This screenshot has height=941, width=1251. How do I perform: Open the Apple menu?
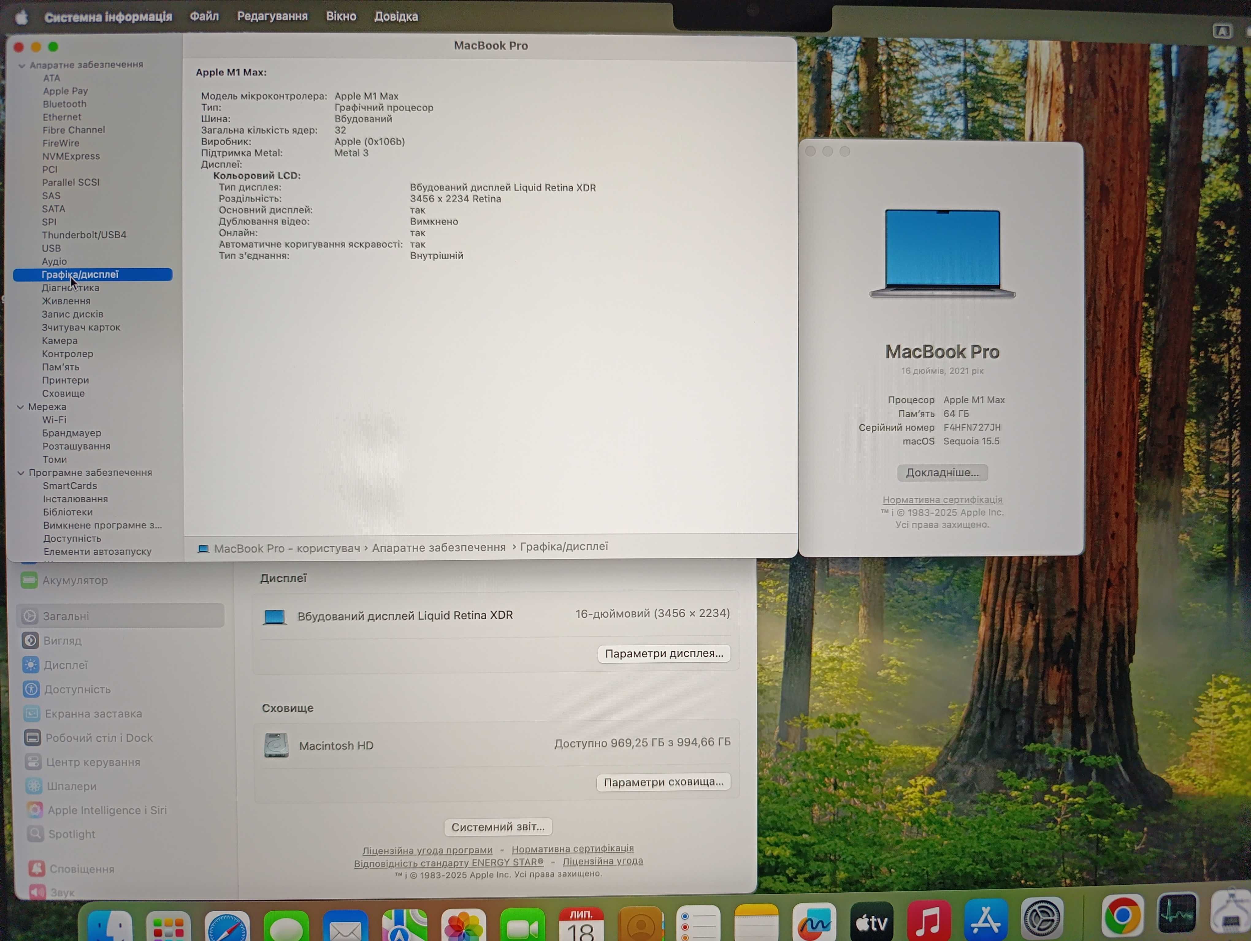21,17
